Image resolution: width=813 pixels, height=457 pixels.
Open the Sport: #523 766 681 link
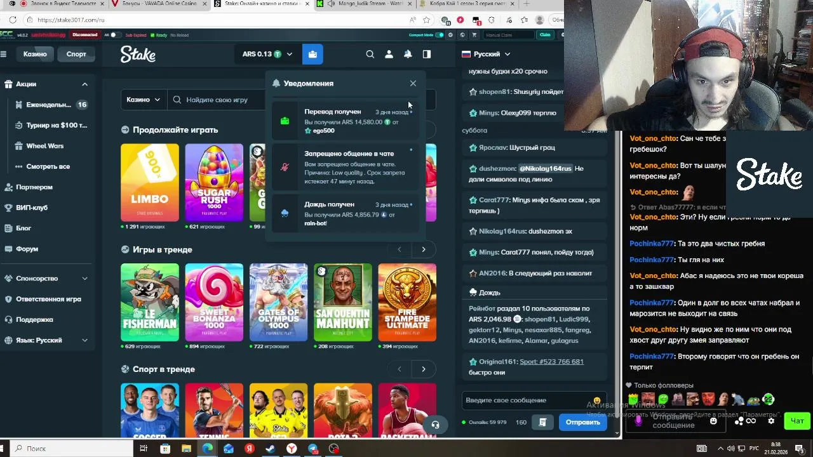tap(551, 362)
